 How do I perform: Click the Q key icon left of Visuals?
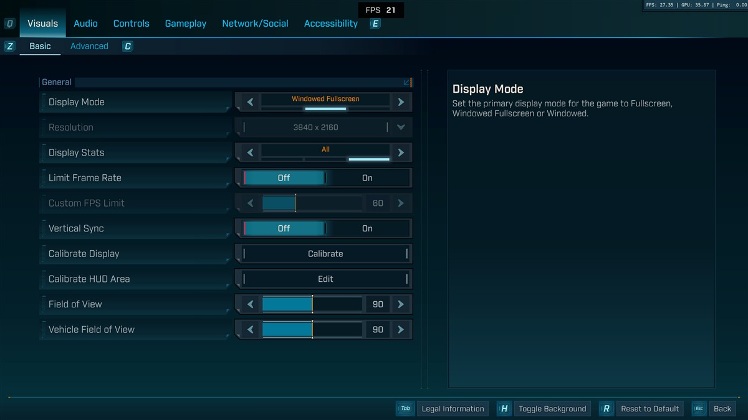point(10,24)
